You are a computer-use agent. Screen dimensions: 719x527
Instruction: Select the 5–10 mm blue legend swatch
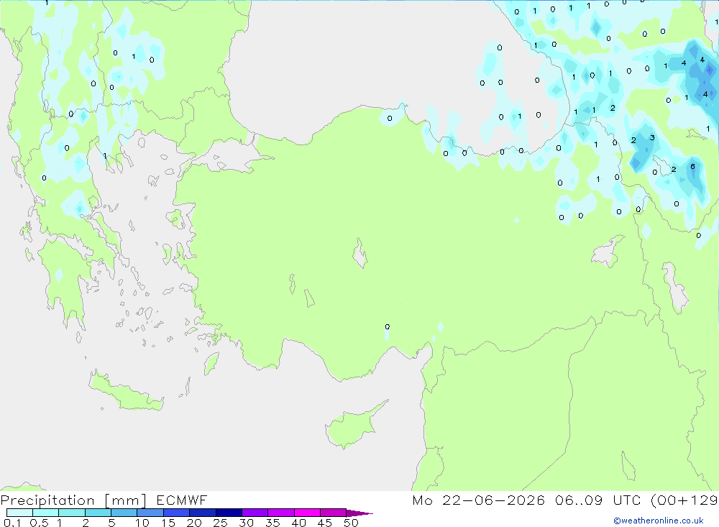pos(124,513)
